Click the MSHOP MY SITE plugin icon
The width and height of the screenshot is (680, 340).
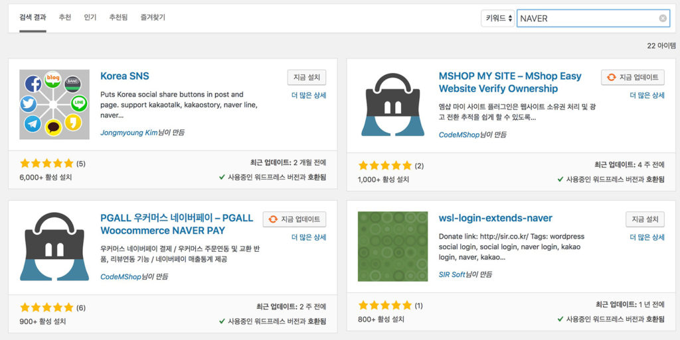[392, 104]
